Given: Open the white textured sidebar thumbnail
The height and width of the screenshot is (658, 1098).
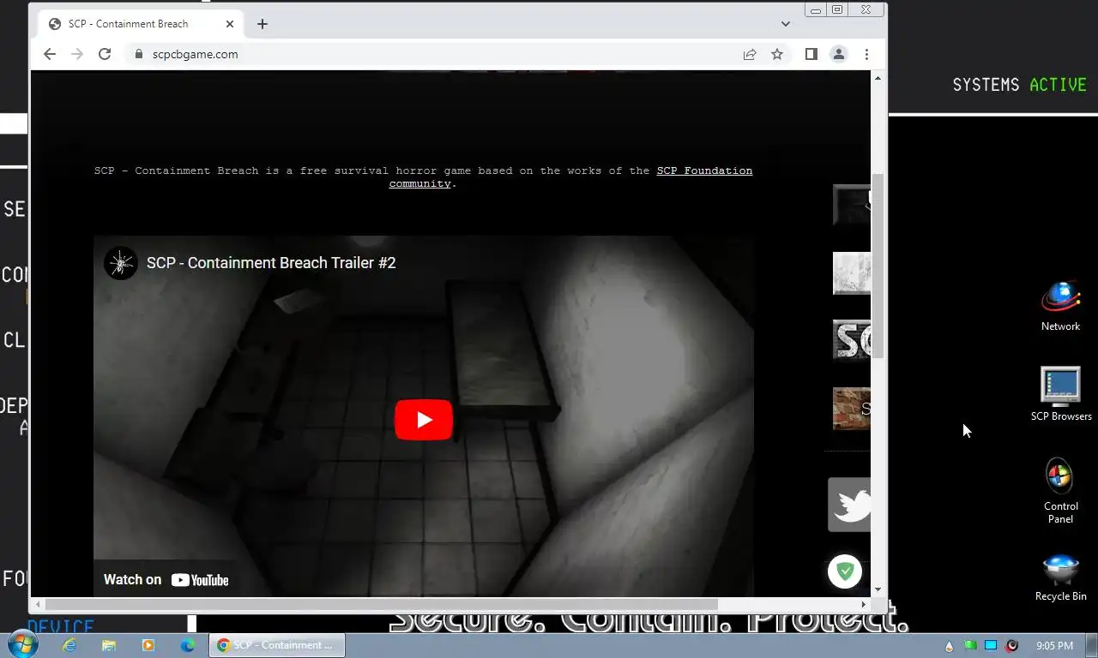Looking at the screenshot, I should point(852,273).
